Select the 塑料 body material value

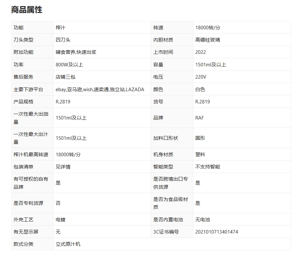(200, 155)
